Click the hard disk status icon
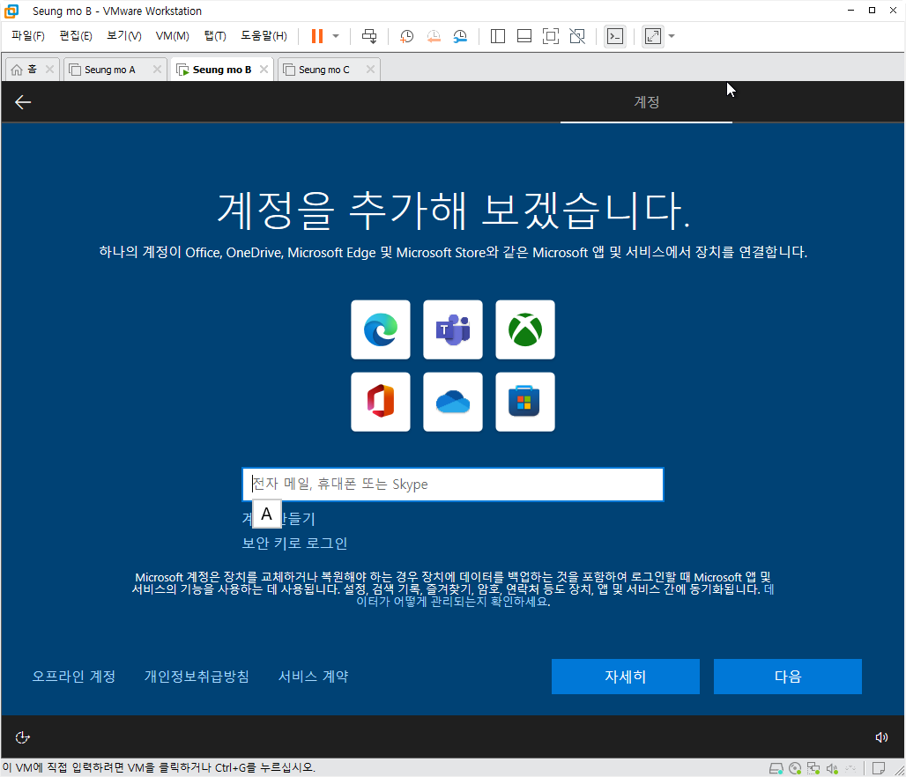Viewport: 906px width, 777px height. point(776,768)
